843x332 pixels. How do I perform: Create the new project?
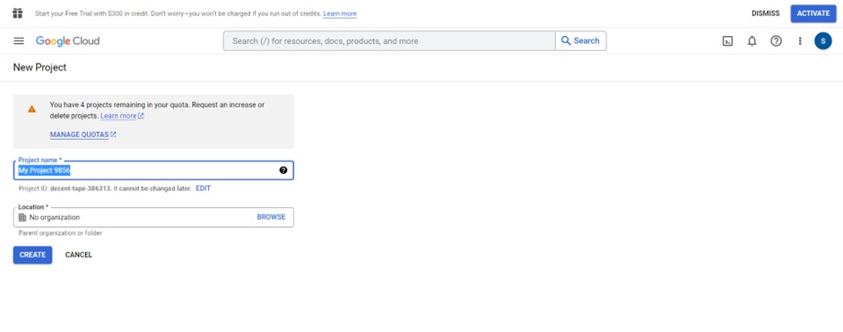tap(33, 255)
